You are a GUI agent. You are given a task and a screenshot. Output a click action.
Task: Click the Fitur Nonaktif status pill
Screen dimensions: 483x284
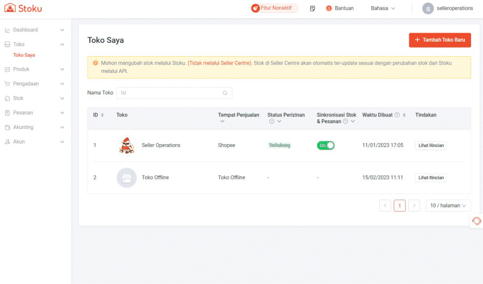pyautogui.click(x=274, y=8)
